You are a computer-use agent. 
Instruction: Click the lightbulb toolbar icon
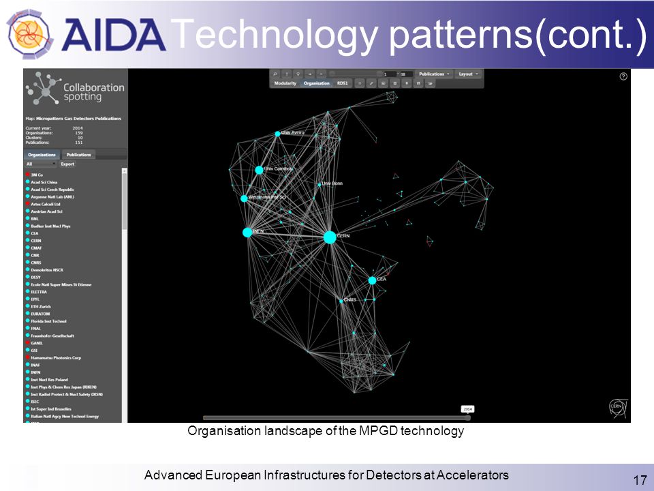point(298,74)
